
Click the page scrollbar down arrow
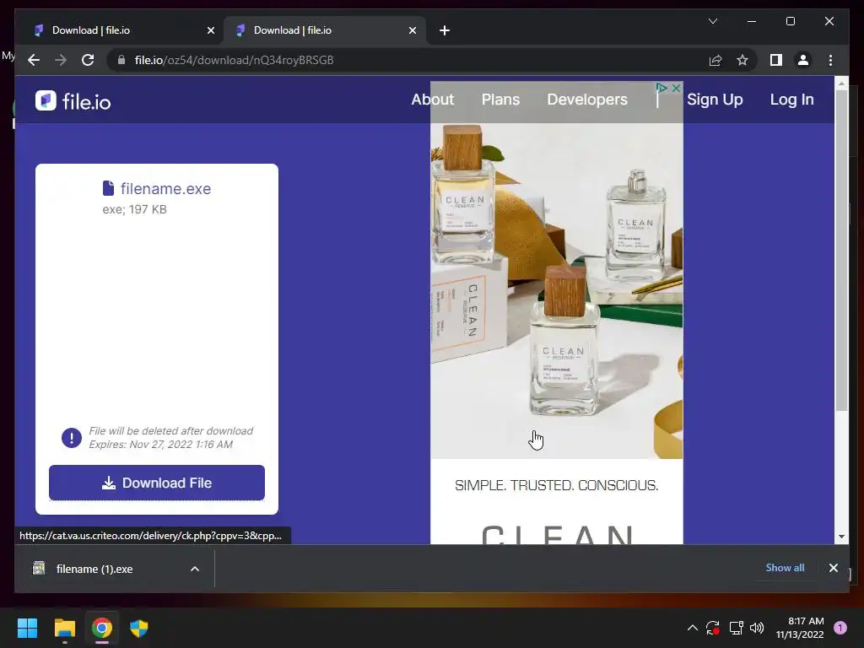click(841, 536)
